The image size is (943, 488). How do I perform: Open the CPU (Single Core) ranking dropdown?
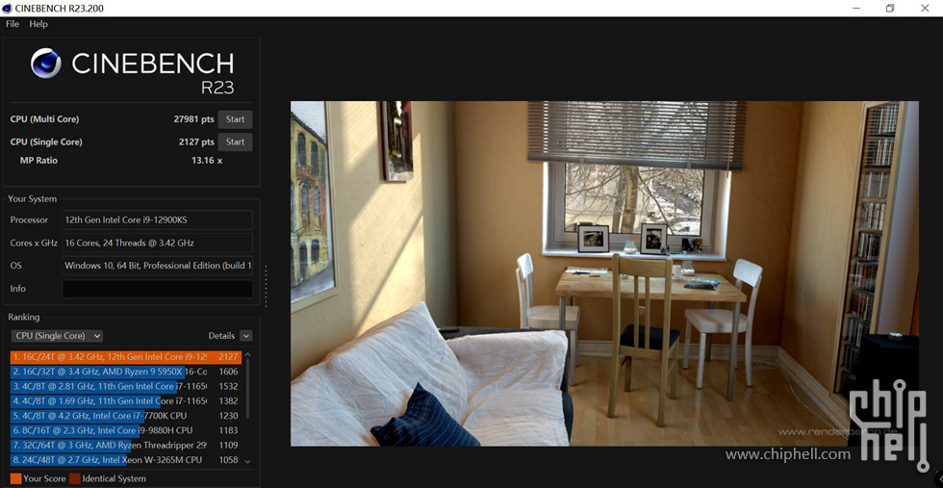click(57, 336)
